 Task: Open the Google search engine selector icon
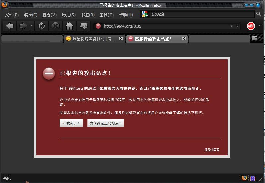point(145,14)
